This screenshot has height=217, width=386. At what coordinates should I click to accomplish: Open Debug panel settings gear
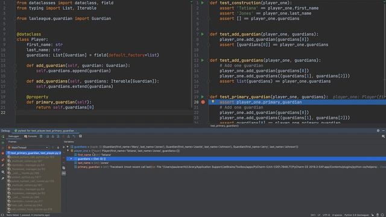point(378,131)
